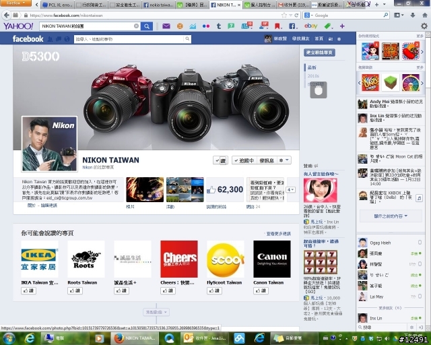Image resolution: width=431 pixels, height=345 pixels.
Task: Like the Cheers page suggestion
Action: pyautogui.click(x=168, y=290)
